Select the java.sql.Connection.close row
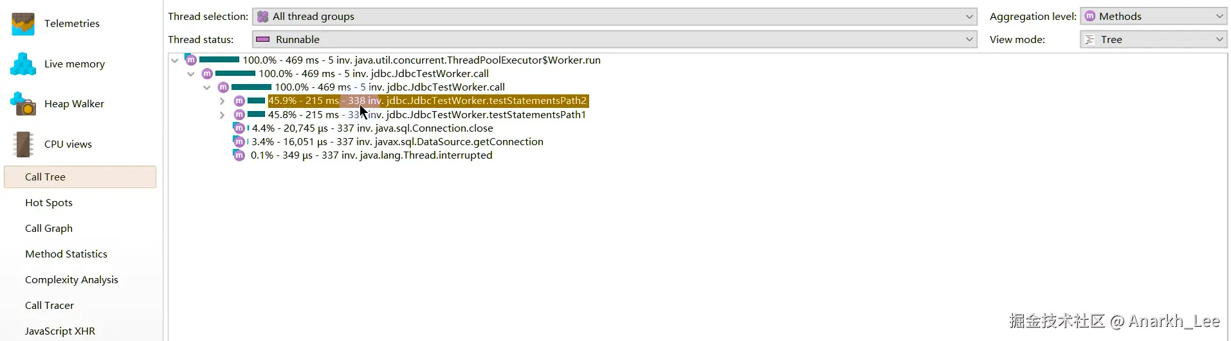Screen dimensions: 1231x341 coord(372,128)
